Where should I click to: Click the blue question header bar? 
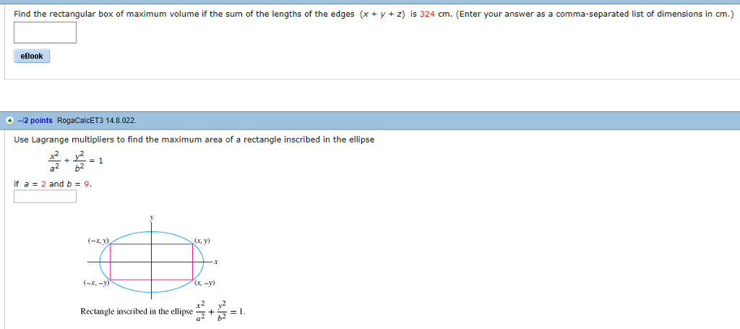coord(370,121)
